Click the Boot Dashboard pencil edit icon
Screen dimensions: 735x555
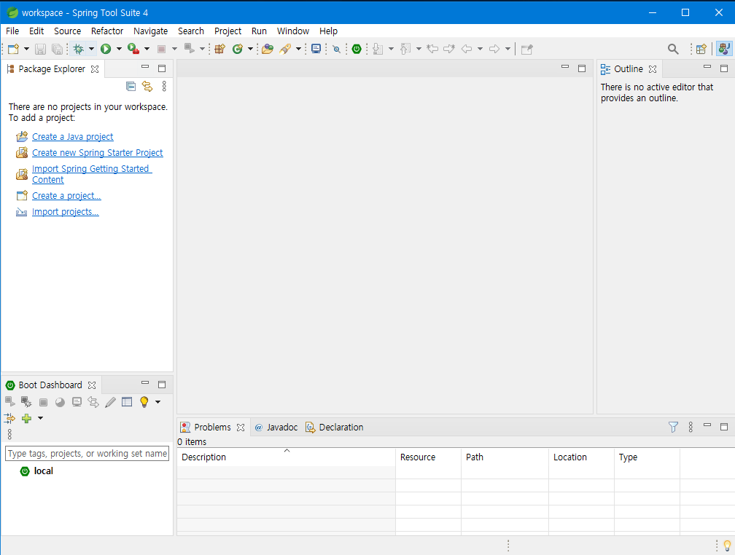click(110, 402)
